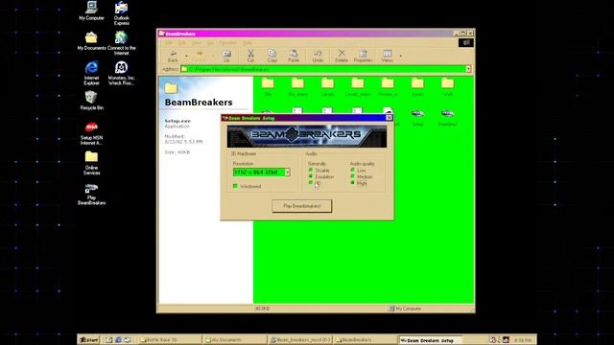Open Online Services desktop folder
Image resolution: width=614 pixels, height=345 pixels.
92,163
